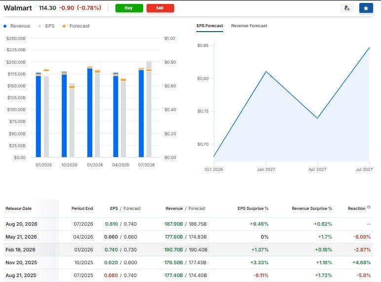The height and width of the screenshot is (282, 381).
Task: Select the Nov 20, 2025 row date
Action: coord(21,263)
